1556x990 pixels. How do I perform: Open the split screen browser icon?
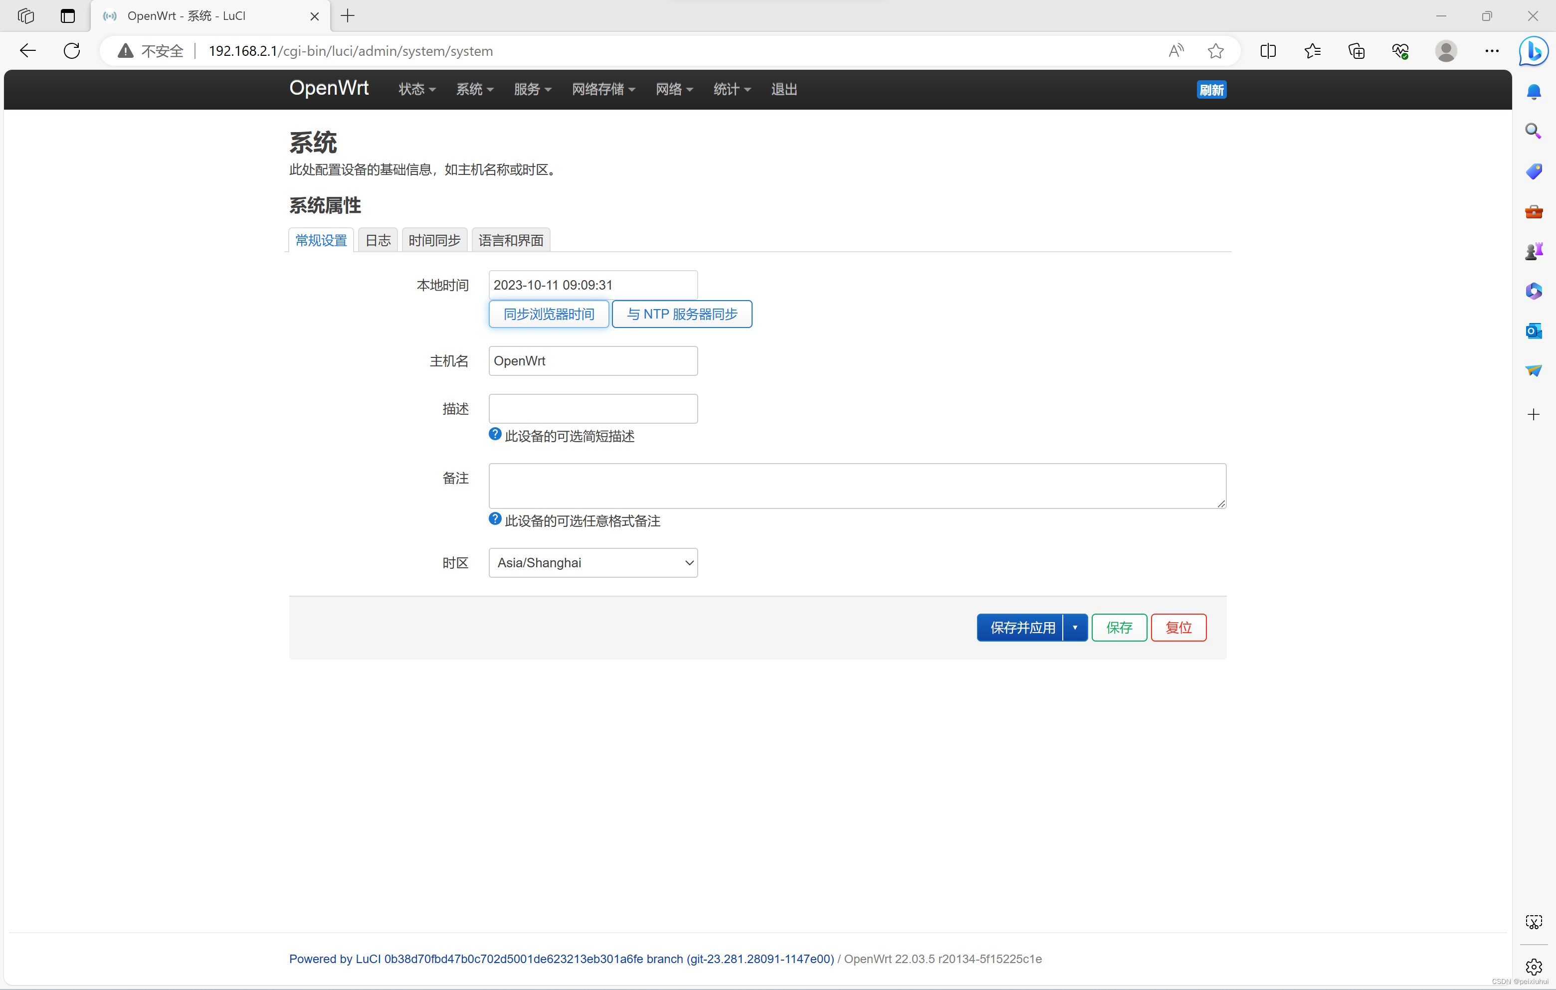coord(1268,50)
